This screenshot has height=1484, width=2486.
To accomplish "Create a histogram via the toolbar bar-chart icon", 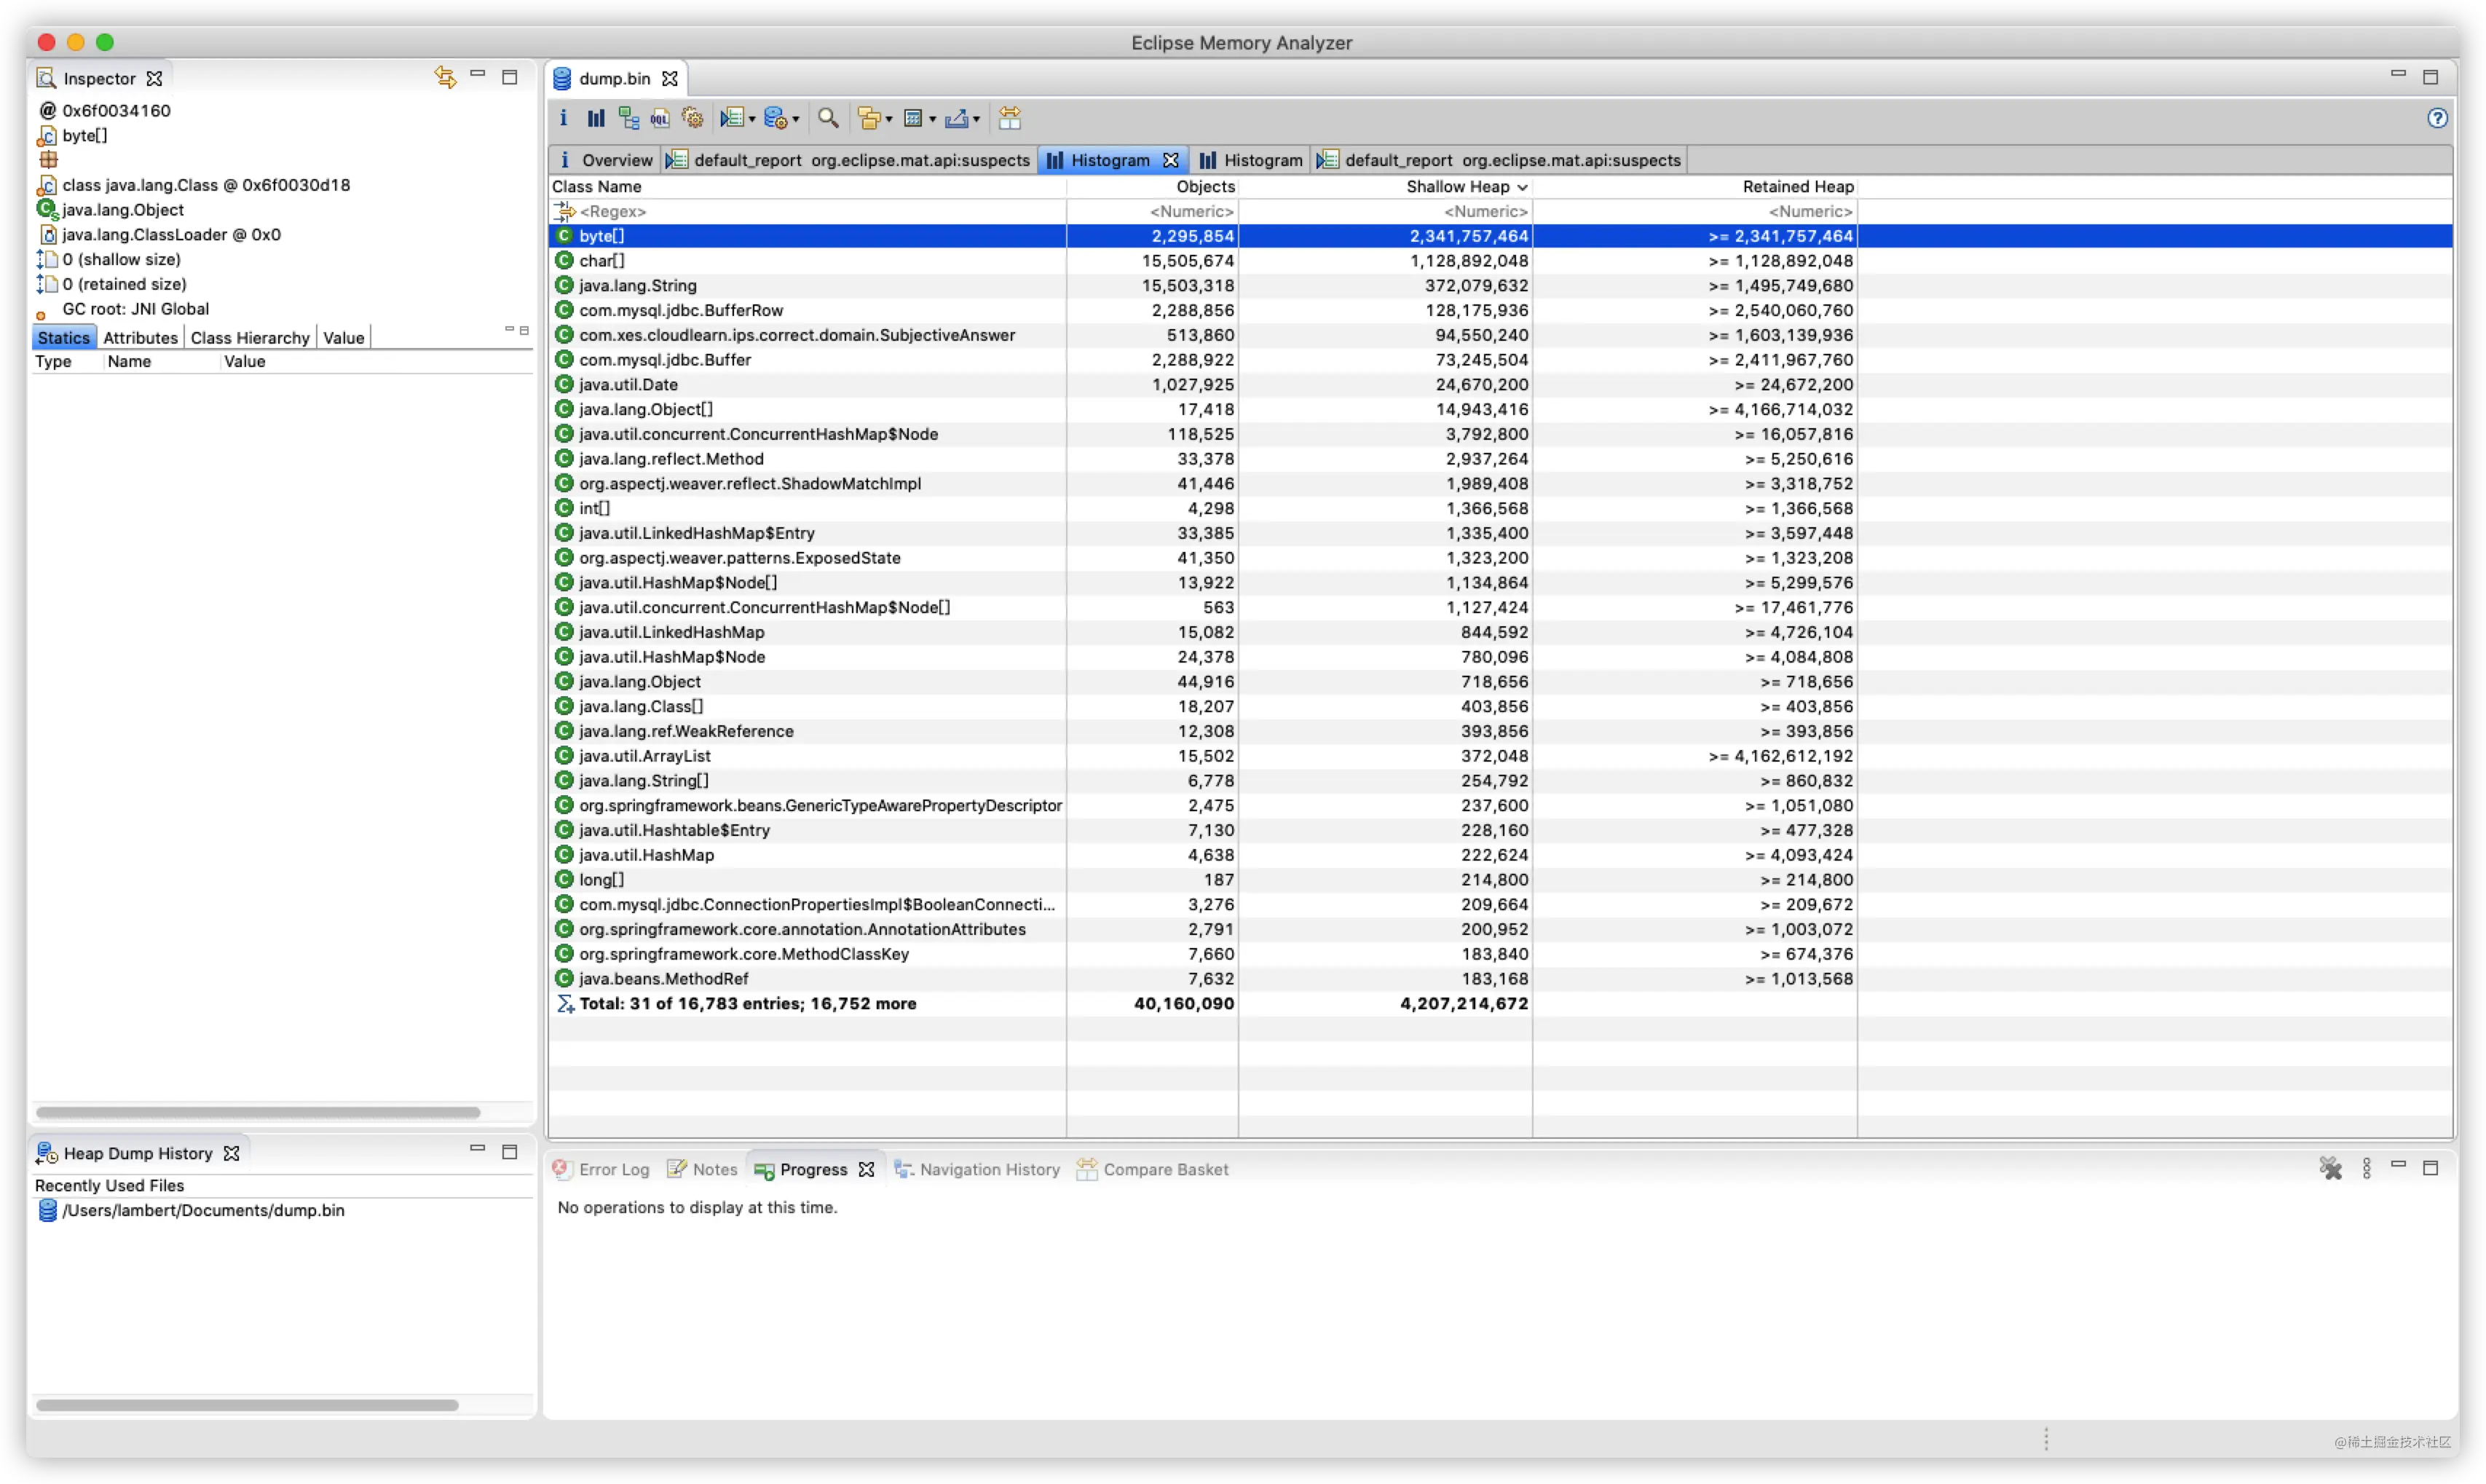I will click(596, 118).
